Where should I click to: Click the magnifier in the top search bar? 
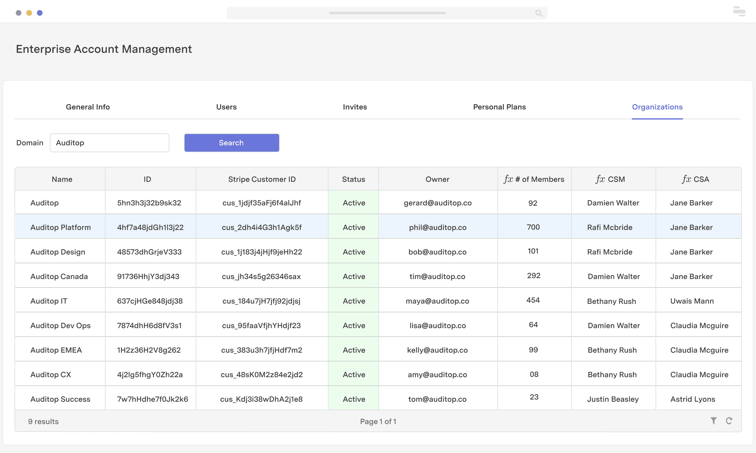coord(539,13)
